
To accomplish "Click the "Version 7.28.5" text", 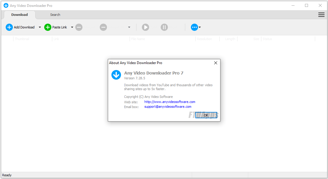I will (x=134, y=78).
